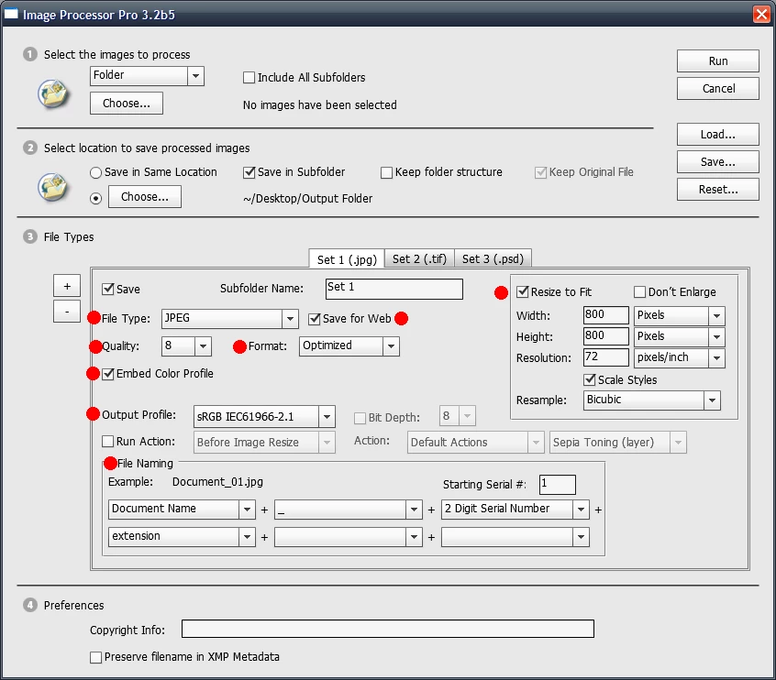The height and width of the screenshot is (680, 776).
Task: Switch to Set 2 (.tif) tab
Action: tap(419, 258)
